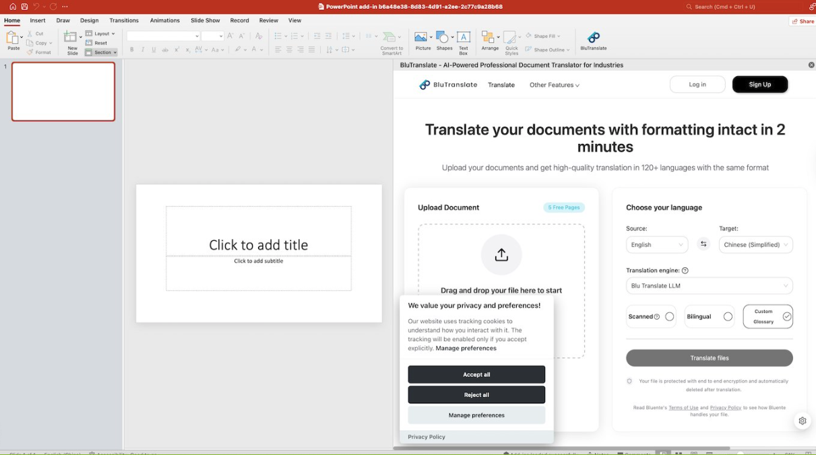This screenshot has width=816, height=455.
Task: Swap source and target languages with arrows icon
Action: coord(703,244)
